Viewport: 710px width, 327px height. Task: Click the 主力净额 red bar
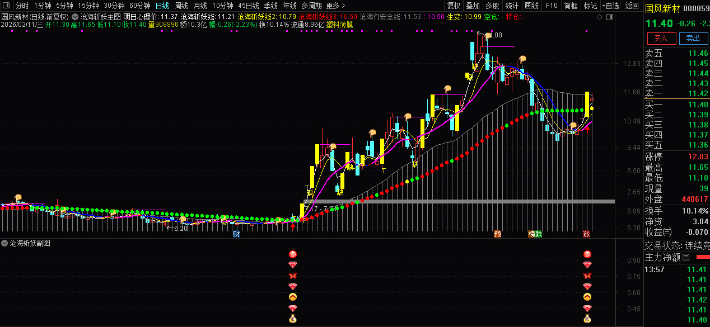[703, 257]
